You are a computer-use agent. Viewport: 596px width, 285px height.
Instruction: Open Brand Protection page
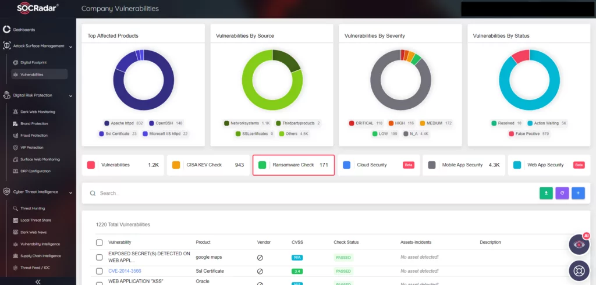click(34, 123)
